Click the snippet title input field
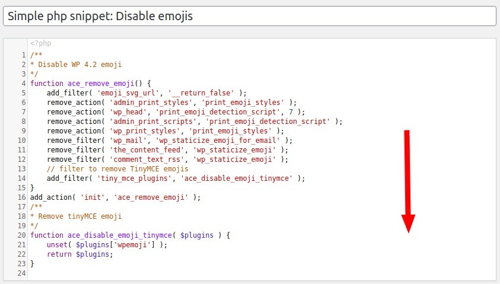Screen dimensions: 500x284 point(249,16)
